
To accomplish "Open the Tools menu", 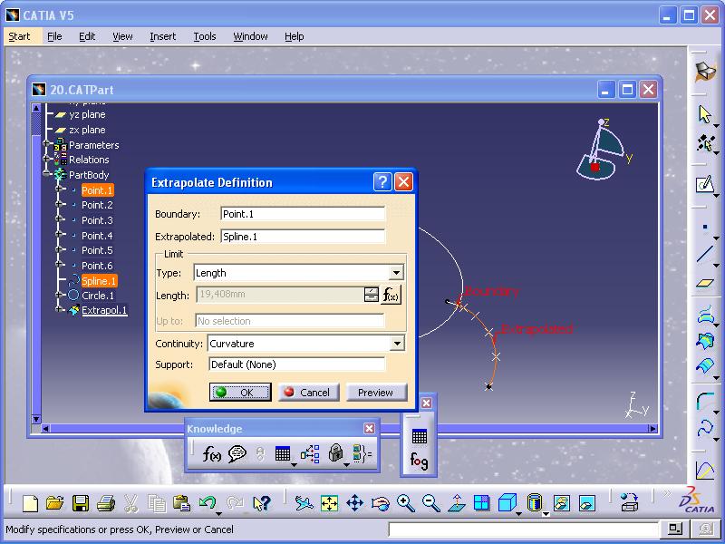I will pos(204,36).
